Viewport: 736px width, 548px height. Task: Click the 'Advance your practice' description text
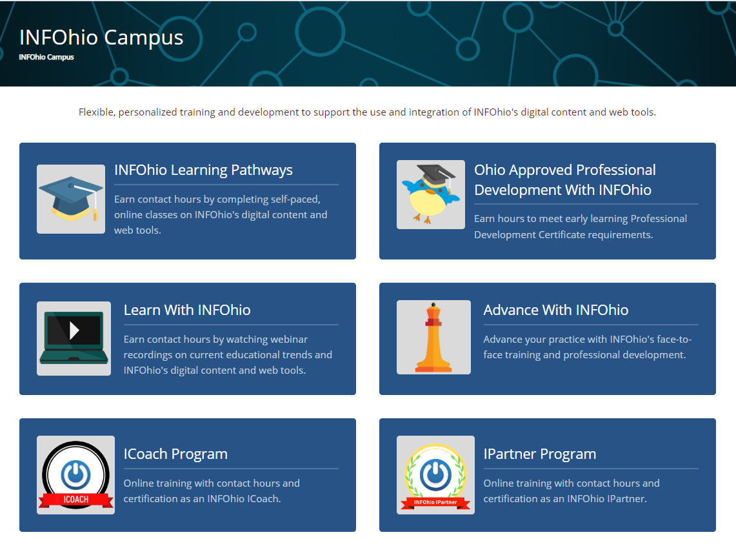[587, 347]
